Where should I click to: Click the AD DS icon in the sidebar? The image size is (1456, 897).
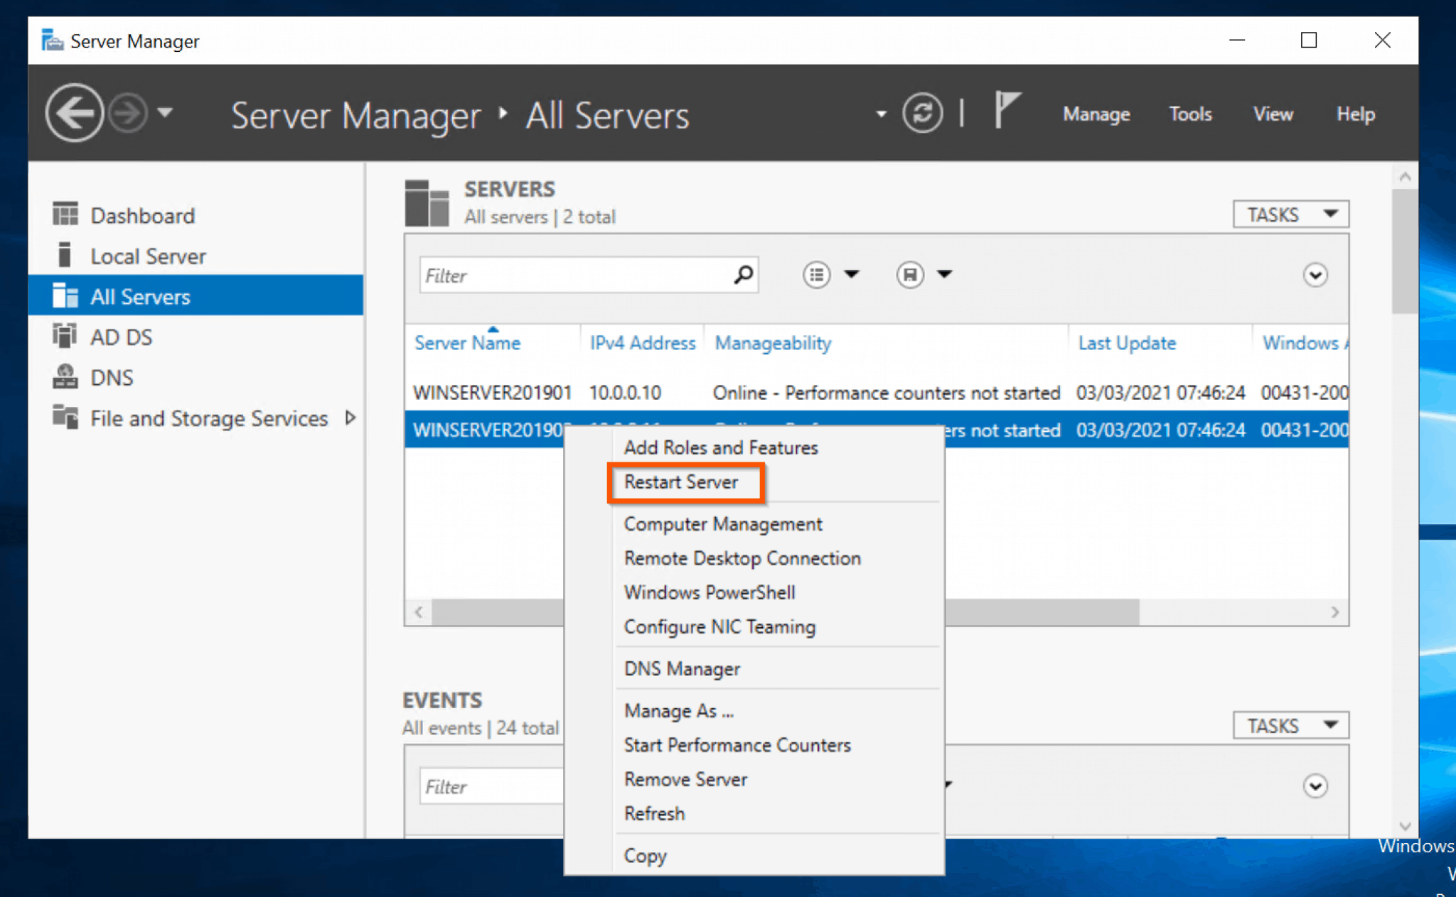click(65, 336)
